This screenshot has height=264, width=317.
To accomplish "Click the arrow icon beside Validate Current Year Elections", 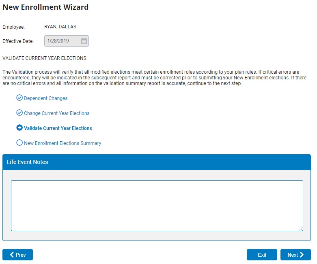I will pyautogui.click(x=19, y=128).
